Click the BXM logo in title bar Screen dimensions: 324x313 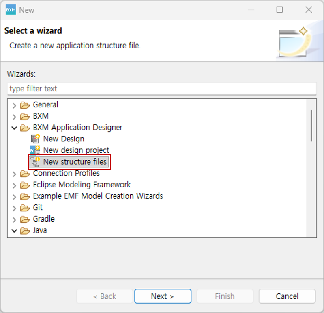click(11, 10)
